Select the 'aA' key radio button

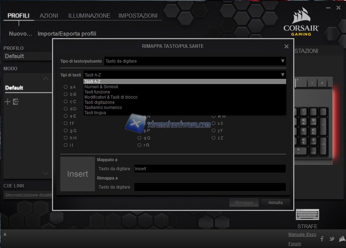(x=65, y=87)
